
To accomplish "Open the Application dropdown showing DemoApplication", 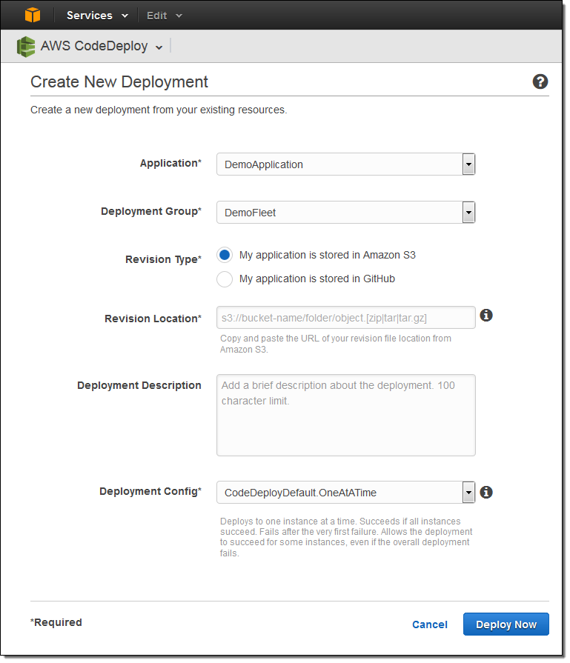I will (x=345, y=164).
